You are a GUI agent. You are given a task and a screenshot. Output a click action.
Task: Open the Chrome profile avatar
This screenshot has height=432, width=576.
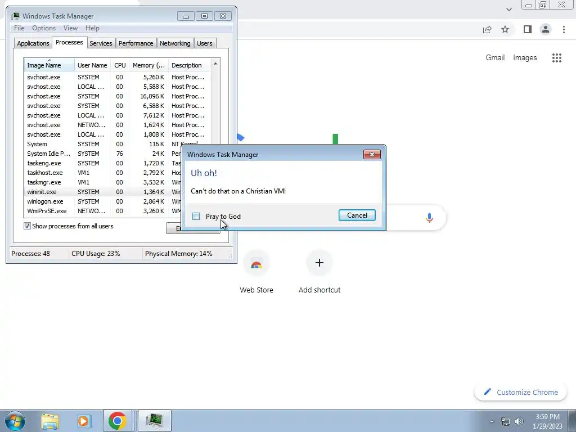(x=546, y=29)
